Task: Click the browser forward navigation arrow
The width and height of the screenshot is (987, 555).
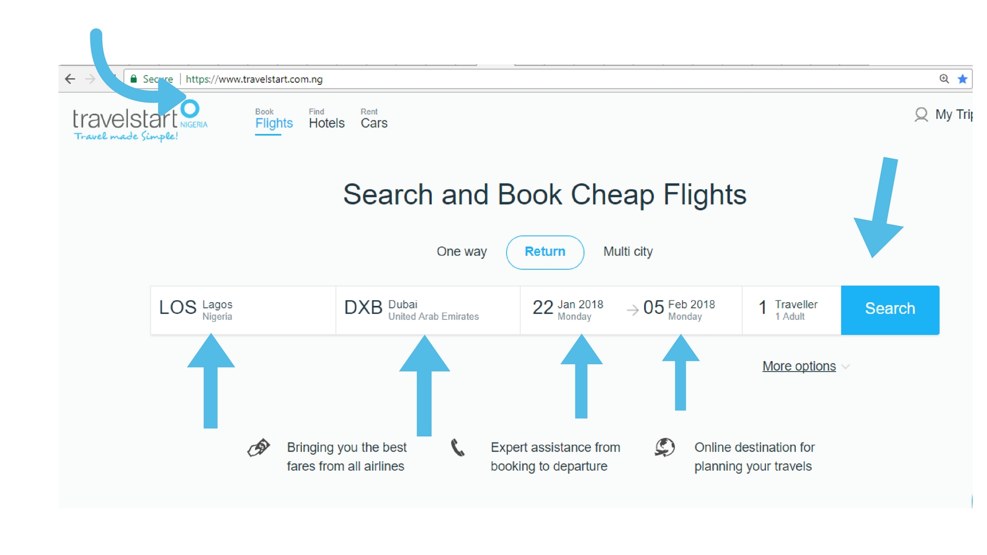Action: tap(89, 79)
